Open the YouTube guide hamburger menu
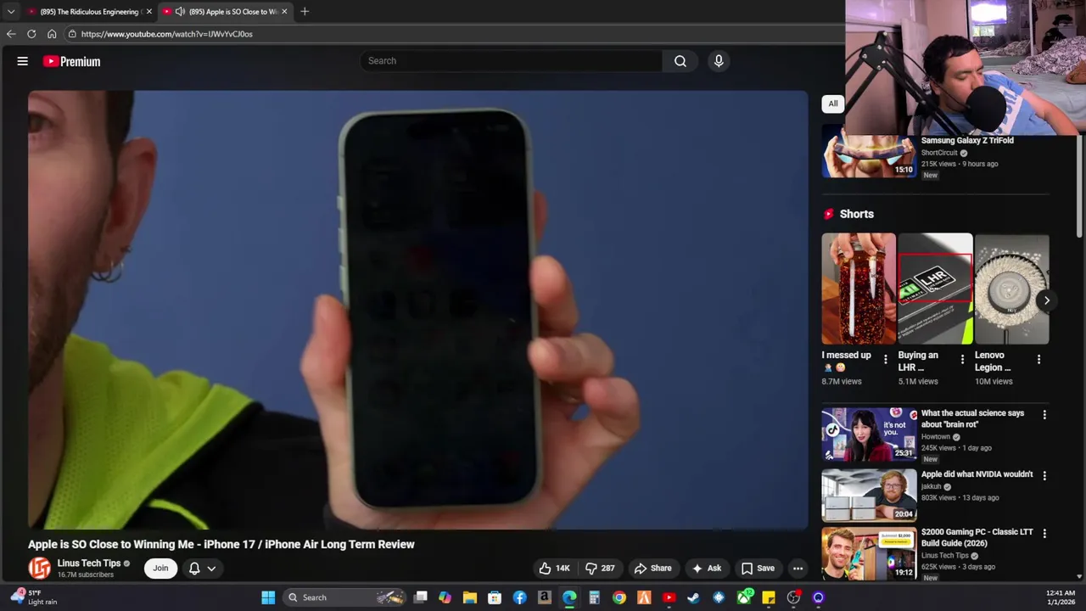1086x611 pixels. (x=23, y=61)
